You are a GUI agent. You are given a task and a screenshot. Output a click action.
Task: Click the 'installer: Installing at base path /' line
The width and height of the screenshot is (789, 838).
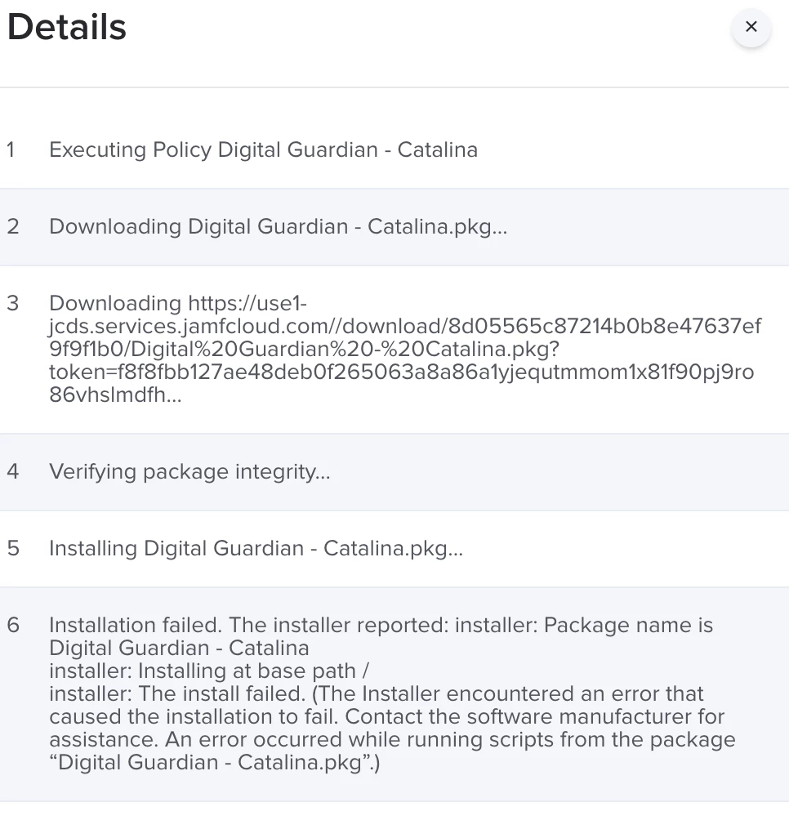[x=209, y=671]
